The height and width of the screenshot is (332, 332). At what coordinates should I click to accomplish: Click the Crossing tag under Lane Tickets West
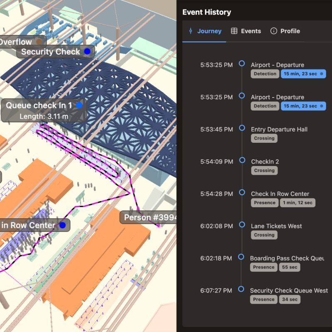pyautogui.click(x=264, y=235)
